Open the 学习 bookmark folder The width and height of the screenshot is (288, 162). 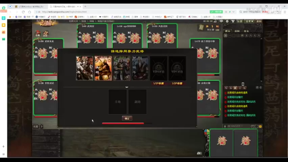(x=61, y=17)
